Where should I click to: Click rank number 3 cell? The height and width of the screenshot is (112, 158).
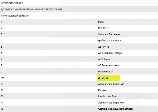(2, 34)
